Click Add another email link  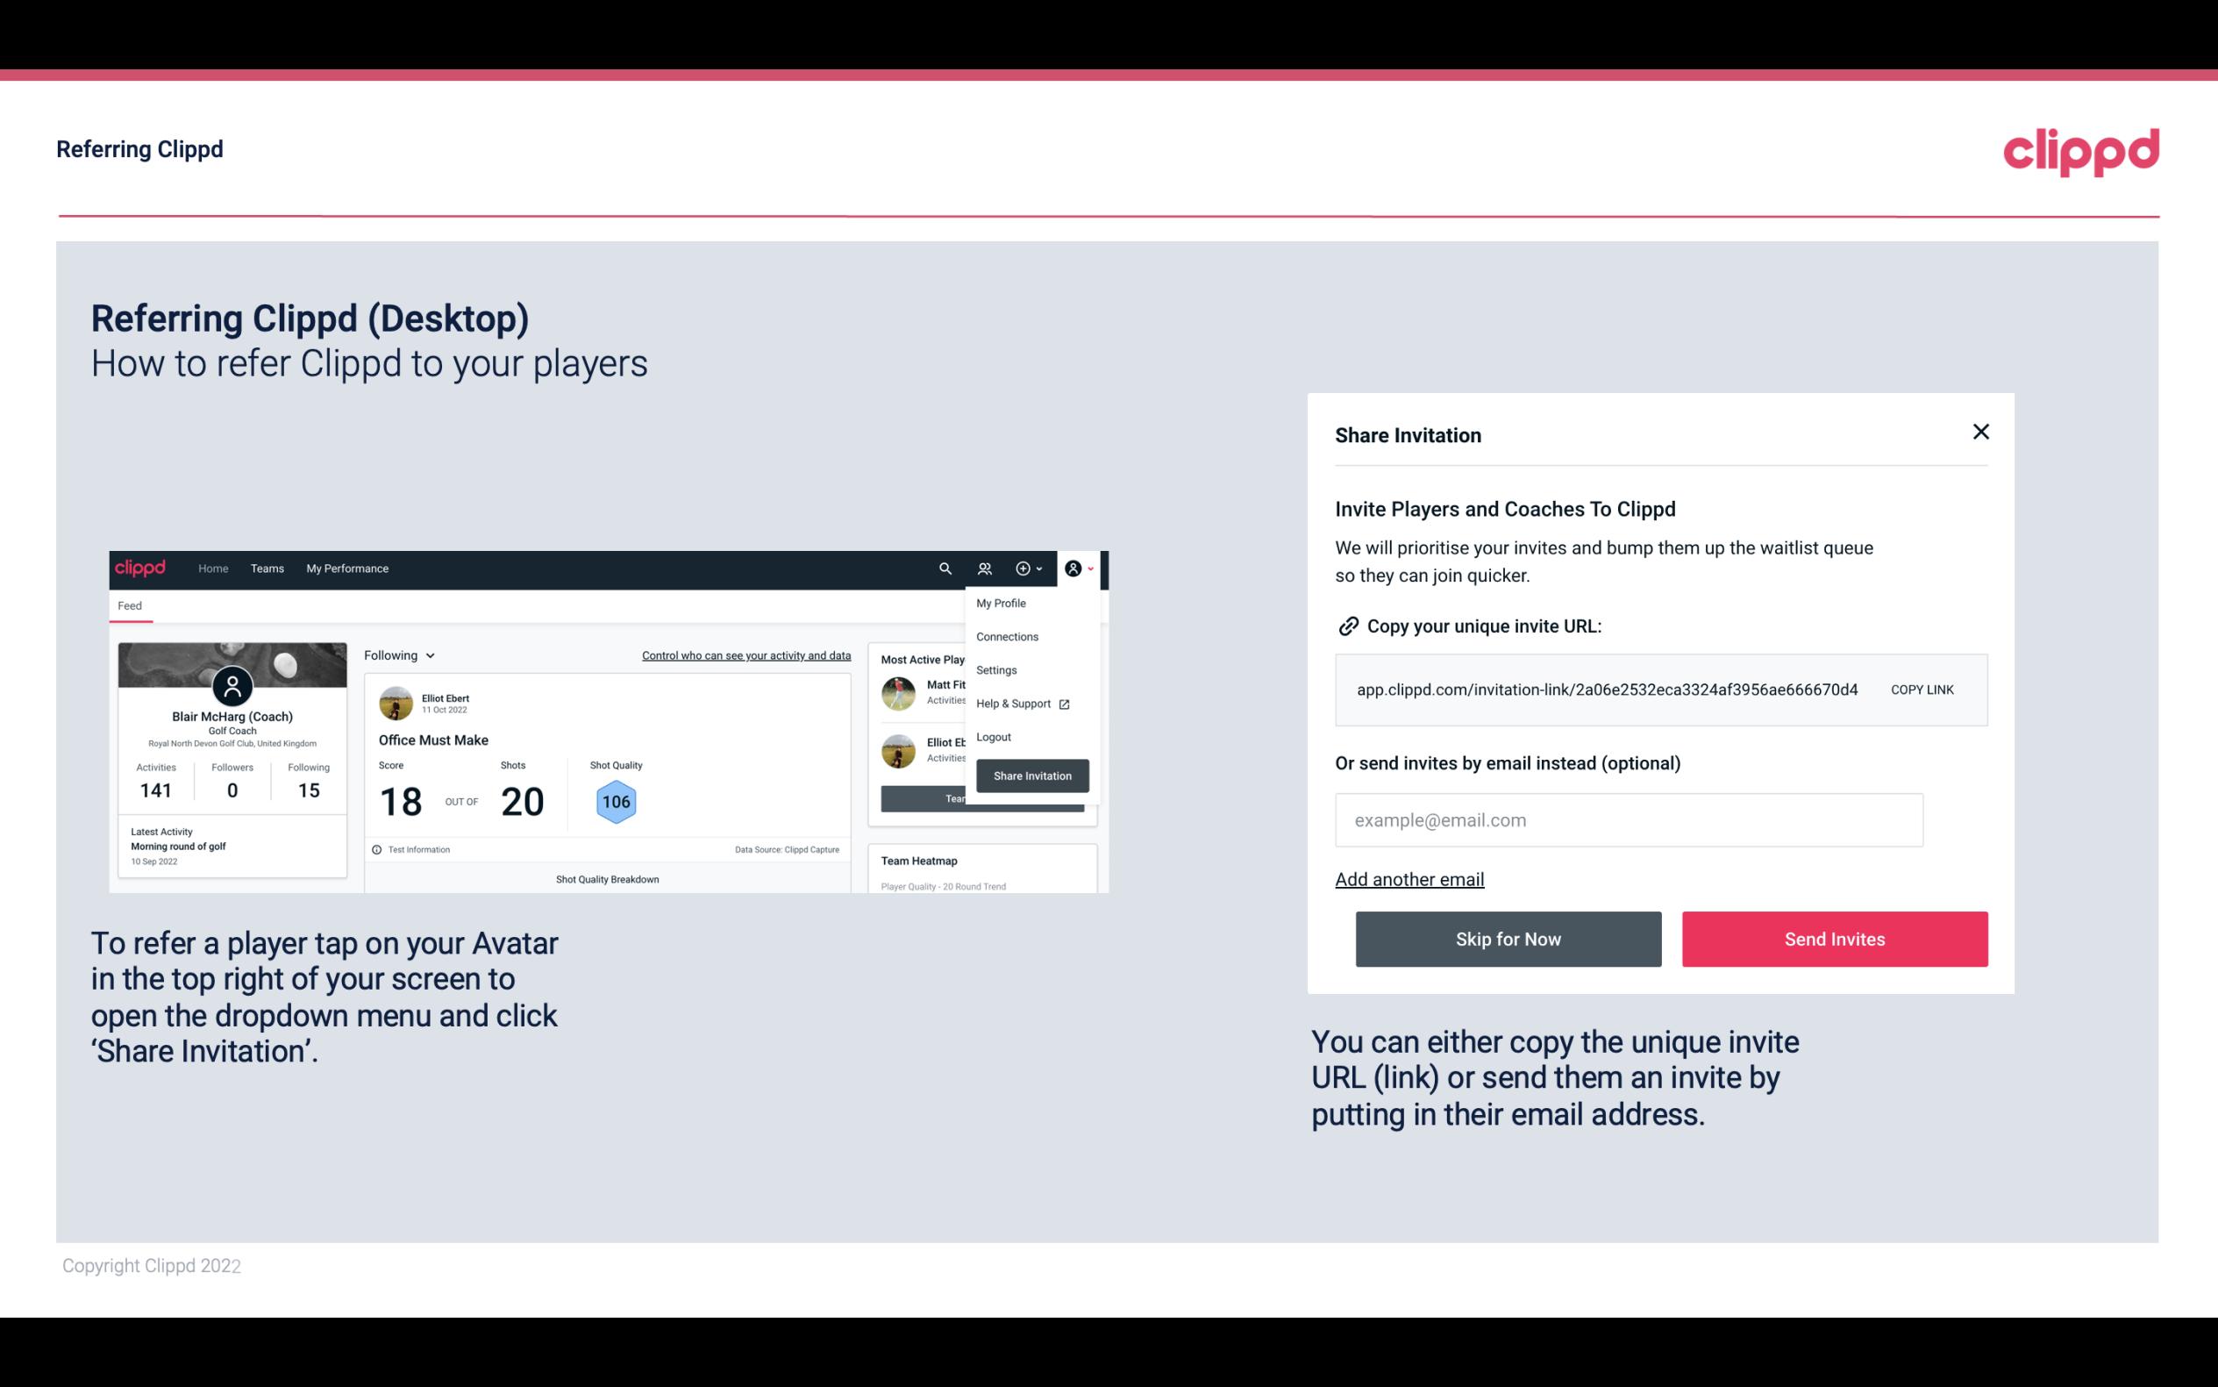pyautogui.click(x=1409, y=877)
